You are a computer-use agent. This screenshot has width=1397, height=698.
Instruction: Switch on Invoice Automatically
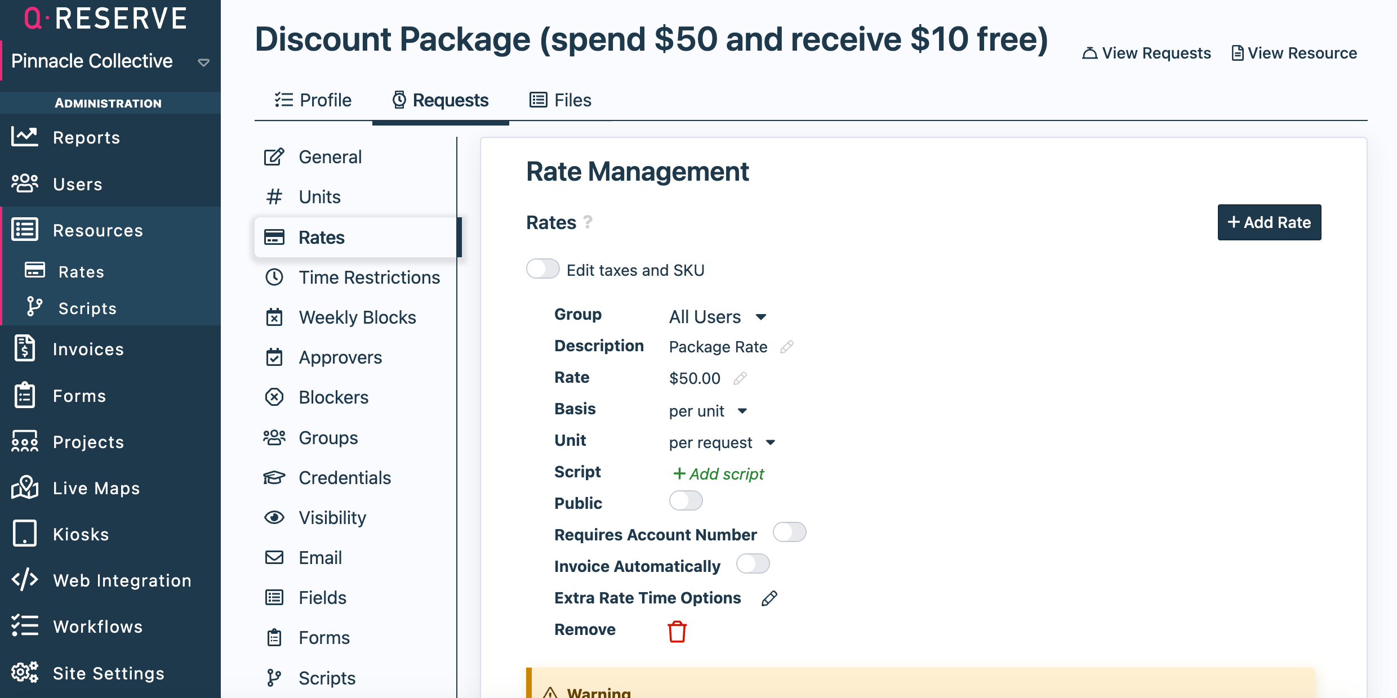pos(752,564)
